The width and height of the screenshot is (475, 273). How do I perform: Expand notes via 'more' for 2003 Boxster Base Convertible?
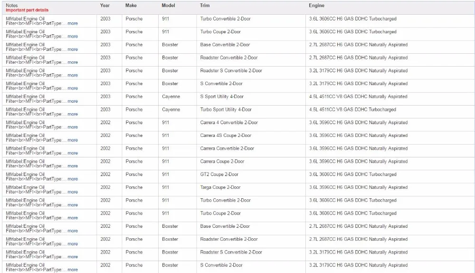pyautogui.click(x=73, y=49)
